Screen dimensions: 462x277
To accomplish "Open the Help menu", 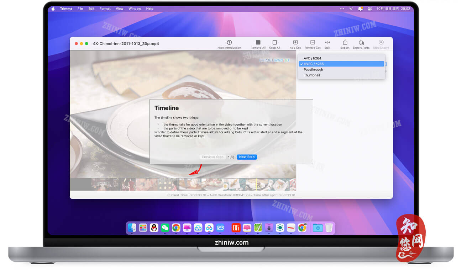I will [150, 9].
